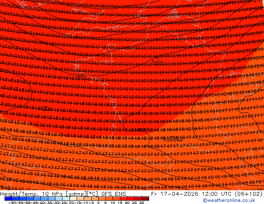Click the Dourbies location label on map
The height and width of the screenshot is (204, 264).
tap(173, 140)
